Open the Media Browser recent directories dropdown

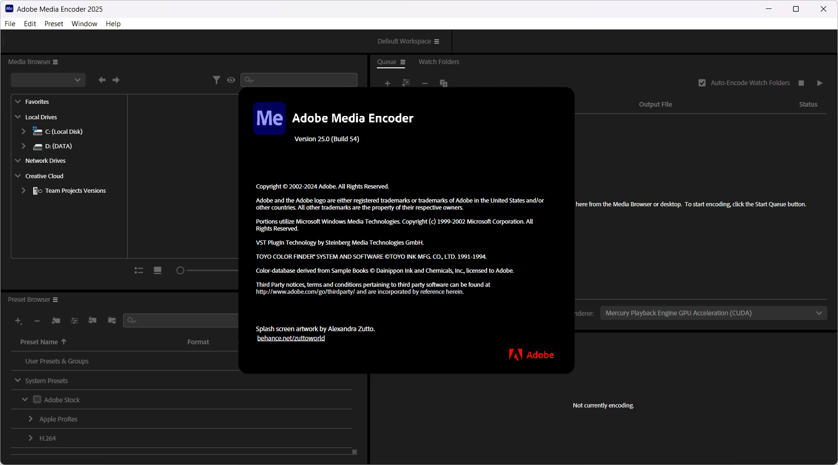coord(48,80)
